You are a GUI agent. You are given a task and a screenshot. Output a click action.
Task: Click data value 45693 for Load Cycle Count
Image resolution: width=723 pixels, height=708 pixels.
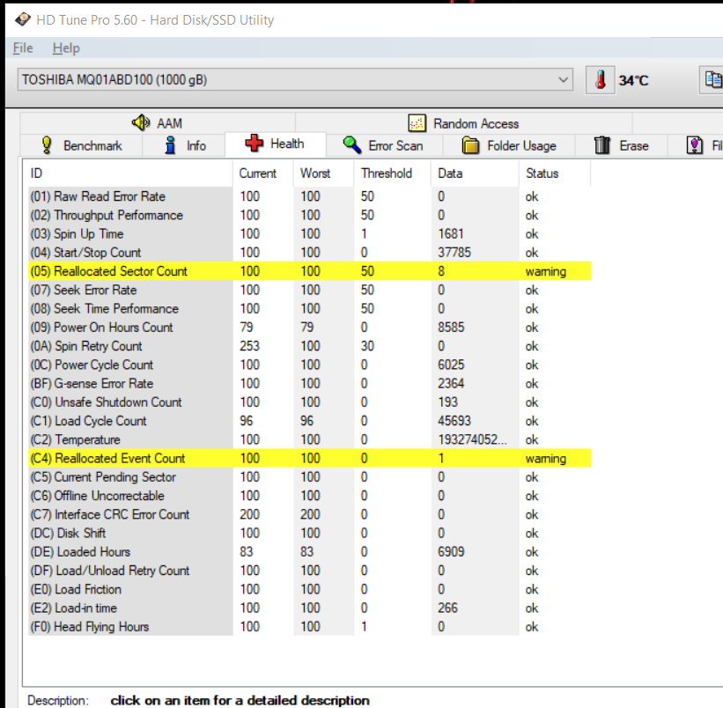point(454,421)
